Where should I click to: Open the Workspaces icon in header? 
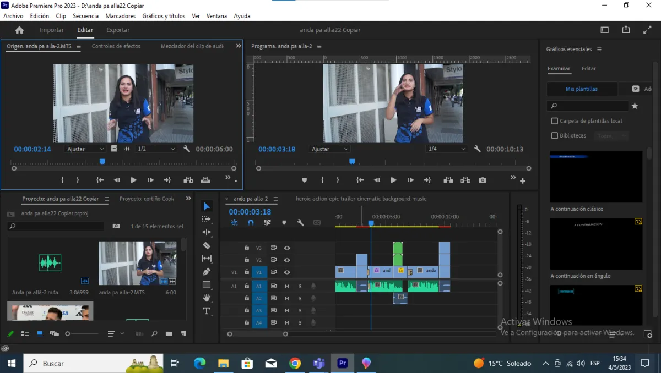(x=604, y=30)
